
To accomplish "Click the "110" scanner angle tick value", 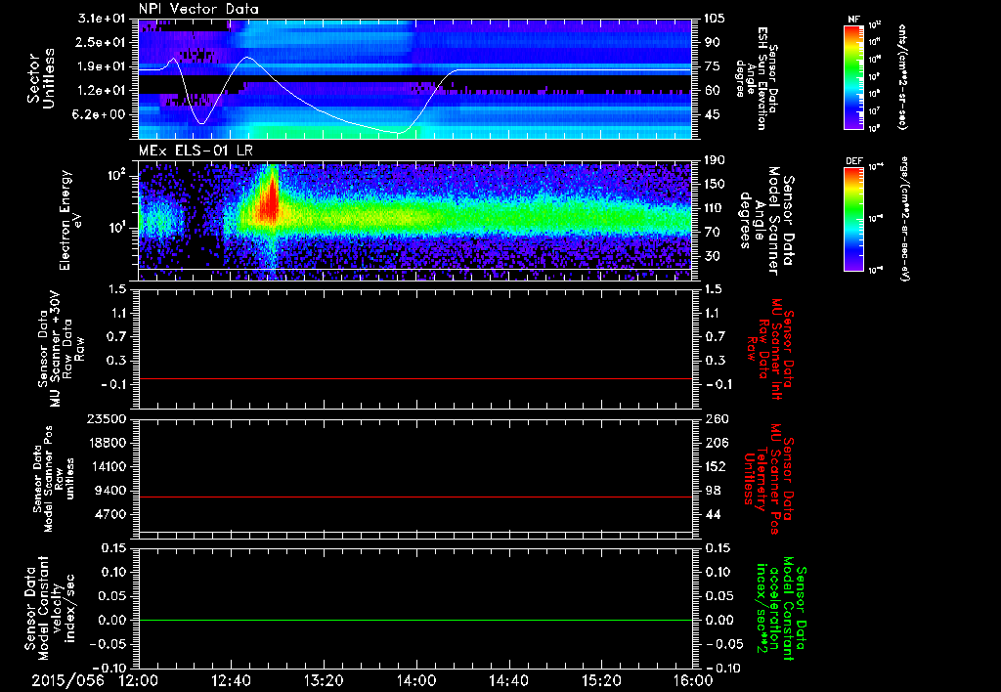I will (715, 208).
